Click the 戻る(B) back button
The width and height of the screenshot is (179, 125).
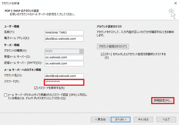tap(100, 120)
